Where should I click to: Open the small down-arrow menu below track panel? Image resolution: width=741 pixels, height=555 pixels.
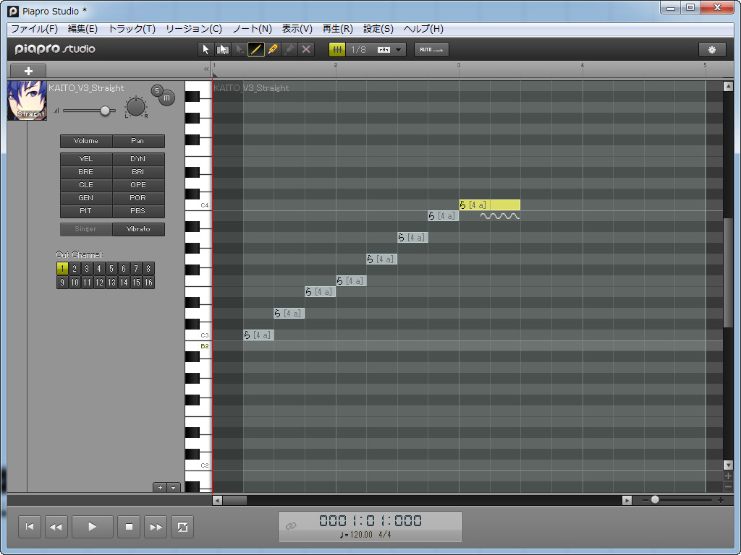174,488
